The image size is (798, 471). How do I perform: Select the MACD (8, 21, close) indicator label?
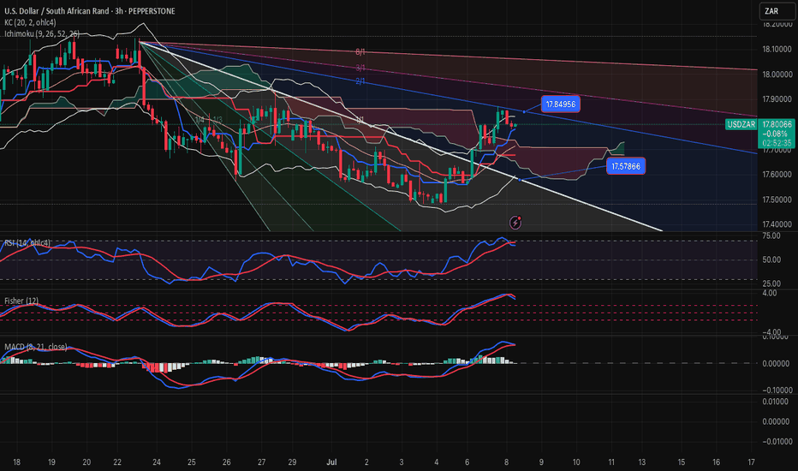click(x=36, y=347)
